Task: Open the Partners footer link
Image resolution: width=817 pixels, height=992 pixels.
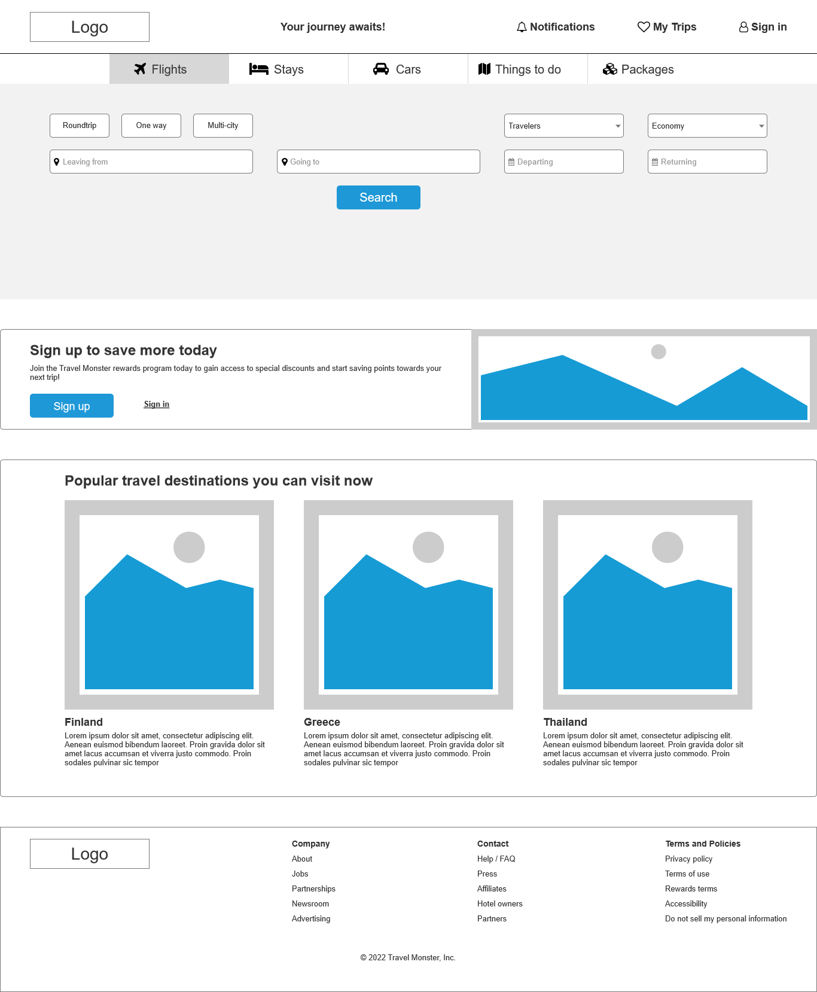Action: click(x=492, y=918)
